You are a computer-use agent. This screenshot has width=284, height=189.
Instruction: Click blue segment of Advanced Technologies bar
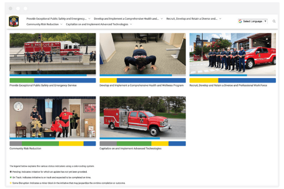tap(177, 144)
